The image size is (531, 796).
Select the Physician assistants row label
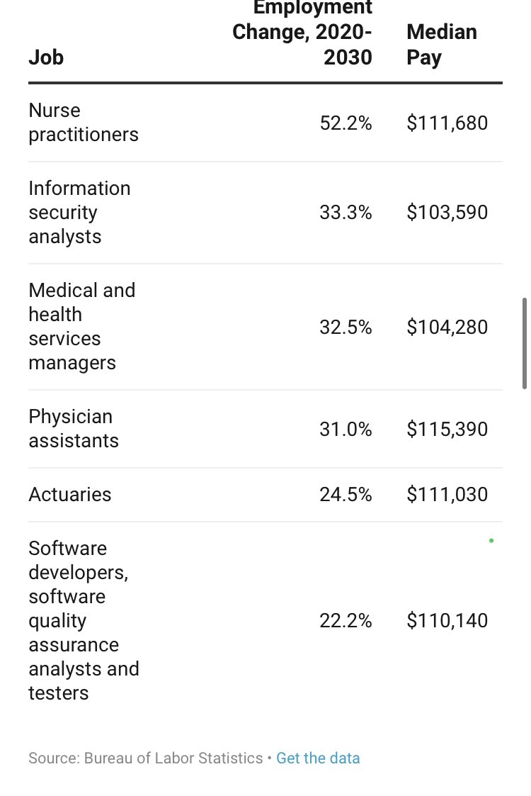pos(74,428)
